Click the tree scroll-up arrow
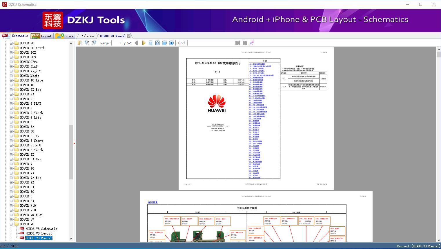441x249 pixels. [71, 43]
